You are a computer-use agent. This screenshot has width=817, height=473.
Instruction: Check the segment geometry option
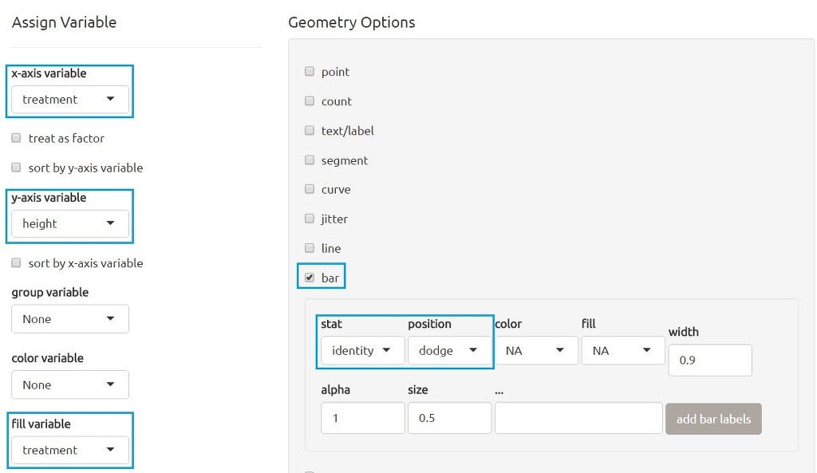click(x=310, y=160)
